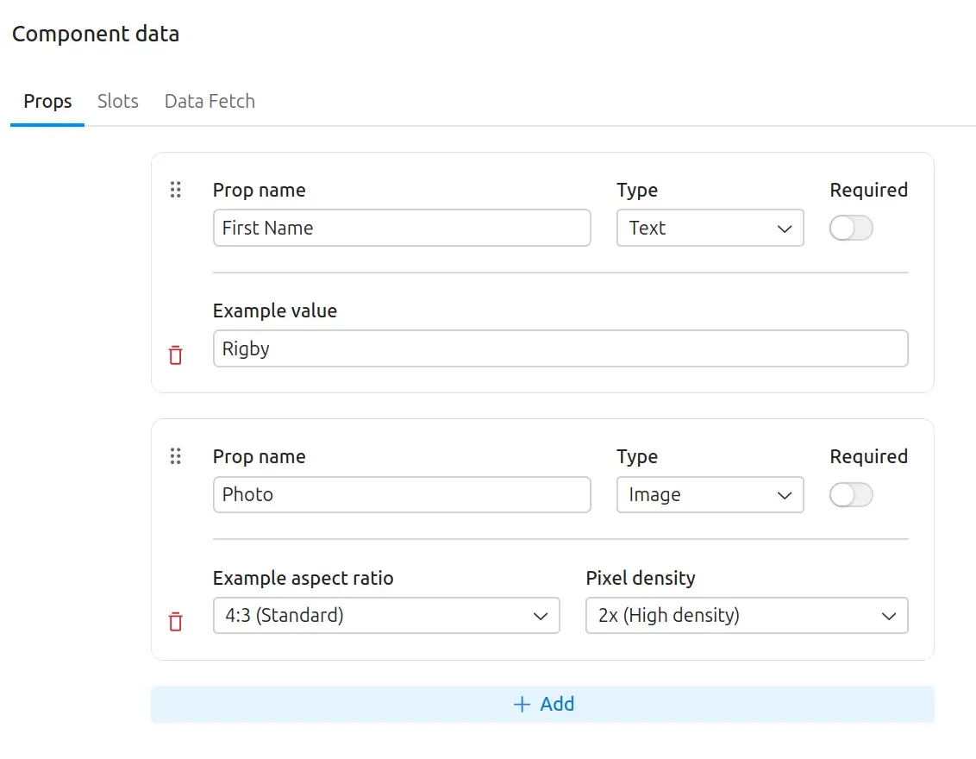The image size is (976, 759).
Task: Click the Prop name field containing Photo
Action: tap(402, 495)
